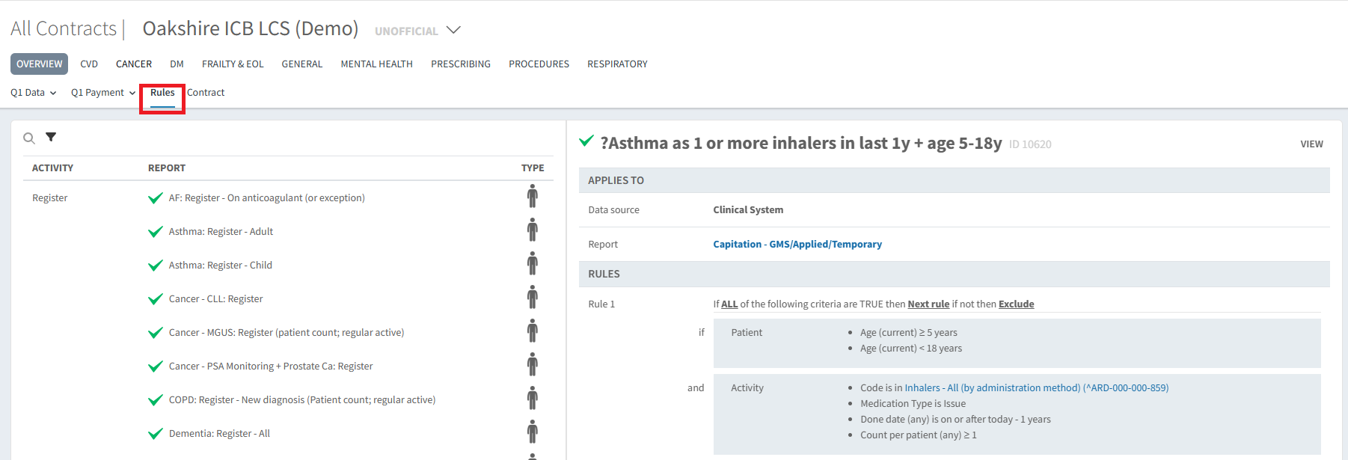The image size is (1348, 460).
Task: Click the ID 10620 label
Action: [x=1030, y=144]
